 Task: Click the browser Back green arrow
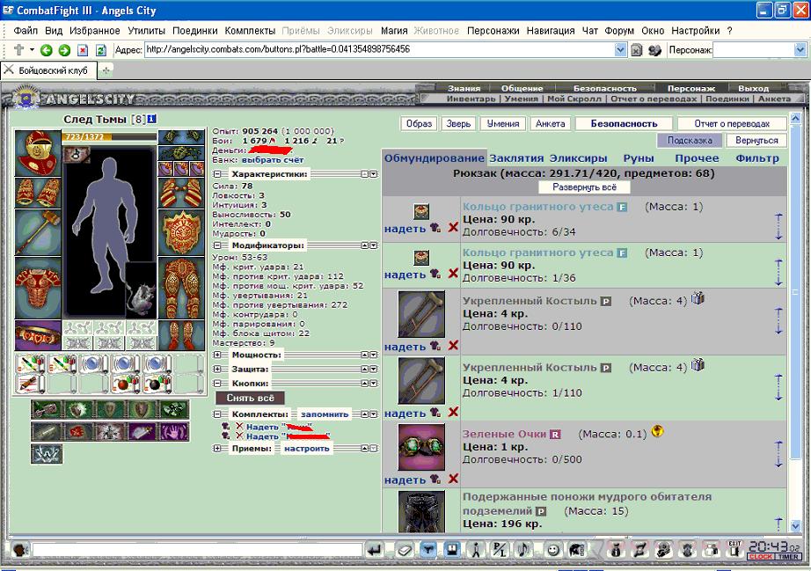(x=46, y=50)
